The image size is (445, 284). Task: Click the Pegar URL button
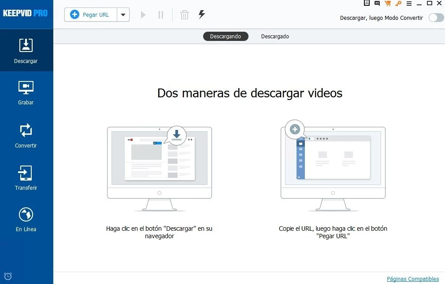(x=91, y=15)
